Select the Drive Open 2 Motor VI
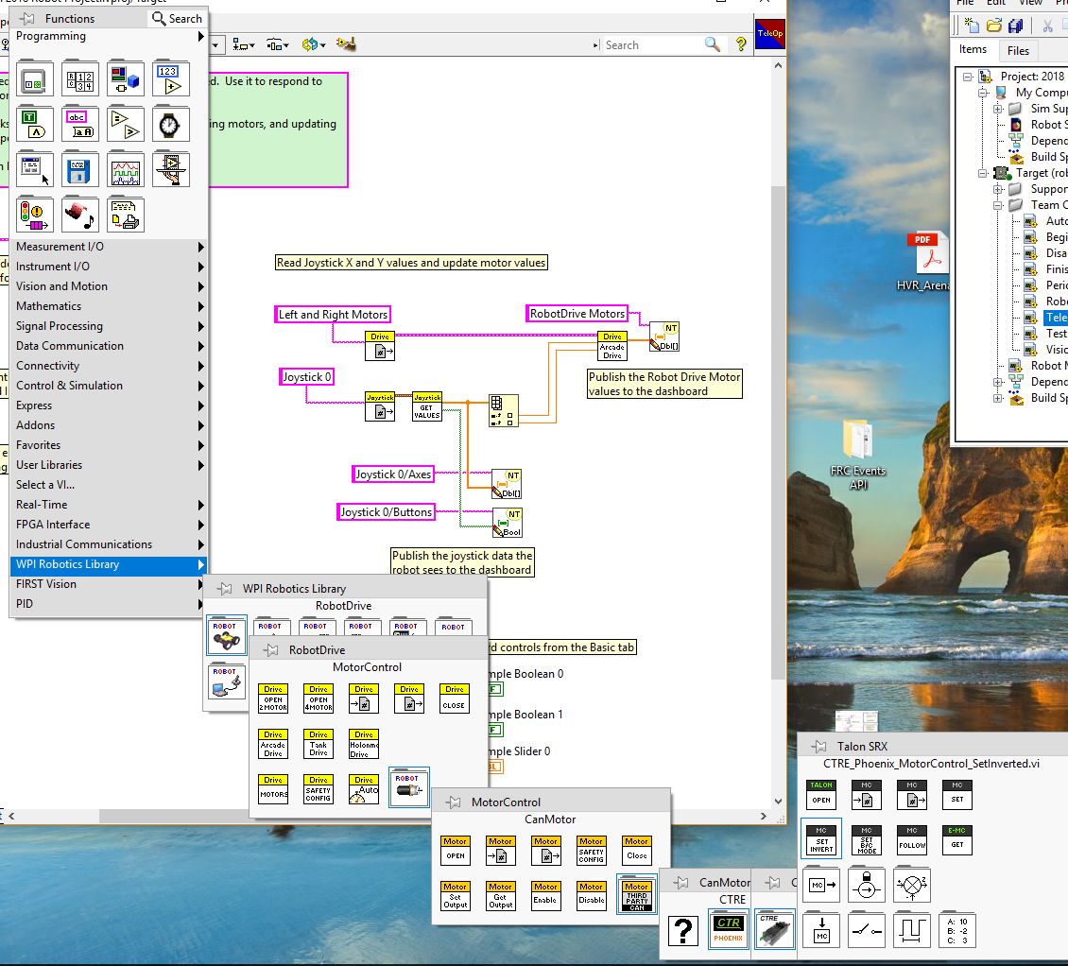Screen dimensions: 1068x966 273,699
